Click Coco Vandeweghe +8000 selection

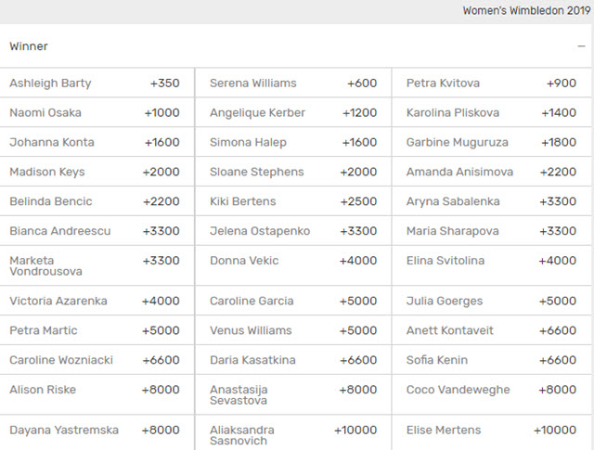click(x=491, y=391)
